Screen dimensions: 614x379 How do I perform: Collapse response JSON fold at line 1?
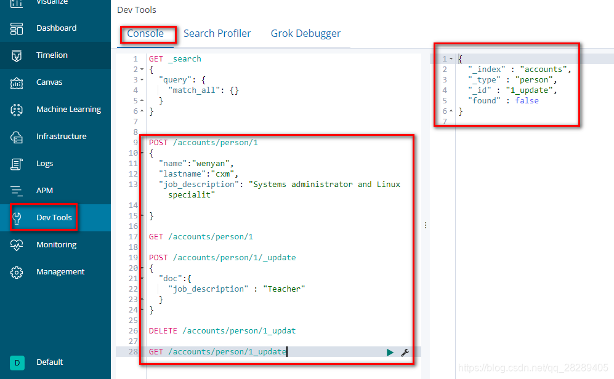(451, 58)
